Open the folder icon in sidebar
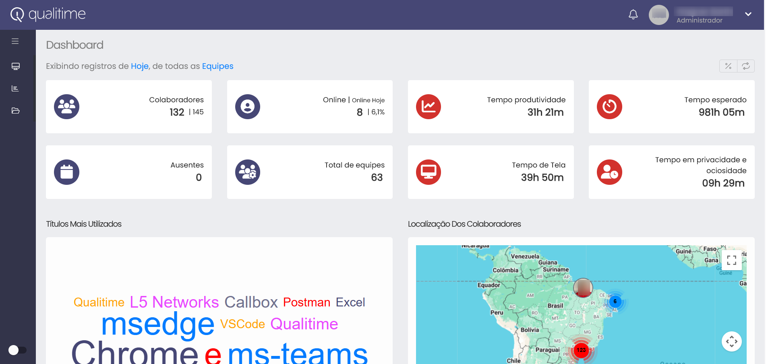This screenshot has height=364, width=766. coord(16,111)
